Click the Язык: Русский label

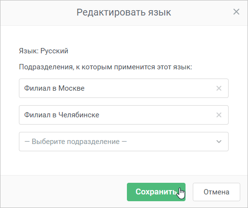44,51
